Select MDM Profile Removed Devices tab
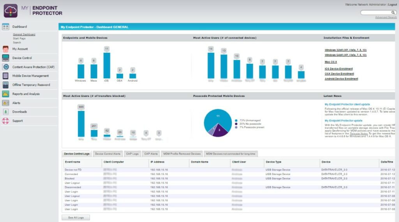Viewport: 399px width, 222px height. (x=182, y=154)
